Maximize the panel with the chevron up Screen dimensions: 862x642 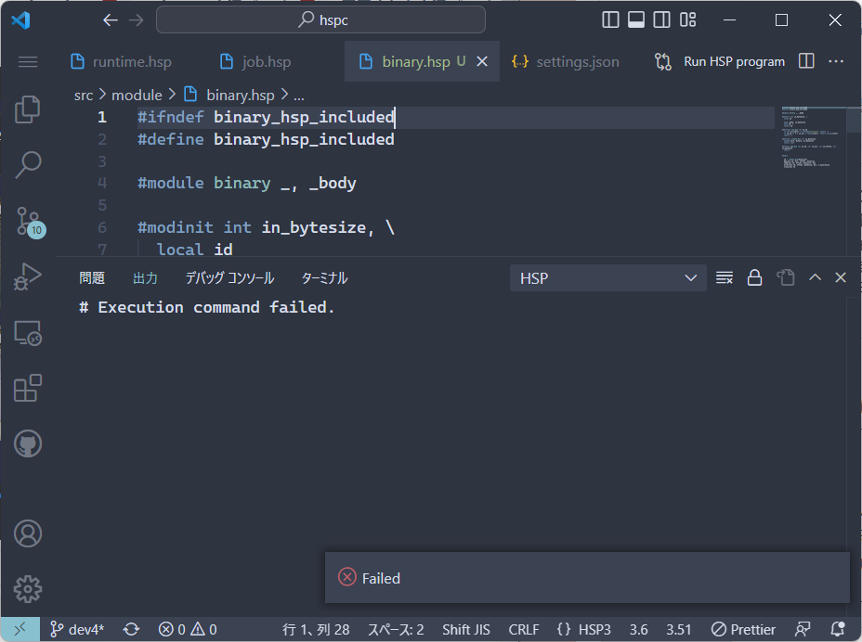(x=815, y=277)
